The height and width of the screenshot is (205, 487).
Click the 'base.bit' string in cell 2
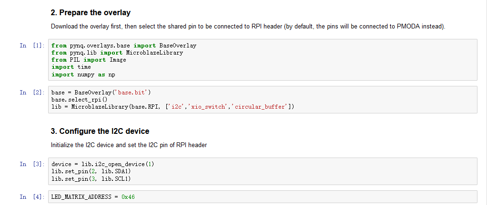[x=130, y=92]
